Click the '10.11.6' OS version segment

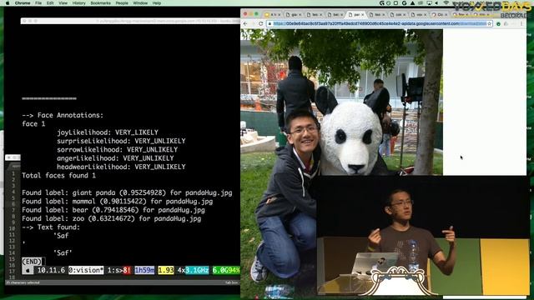[x=51, y=270]
